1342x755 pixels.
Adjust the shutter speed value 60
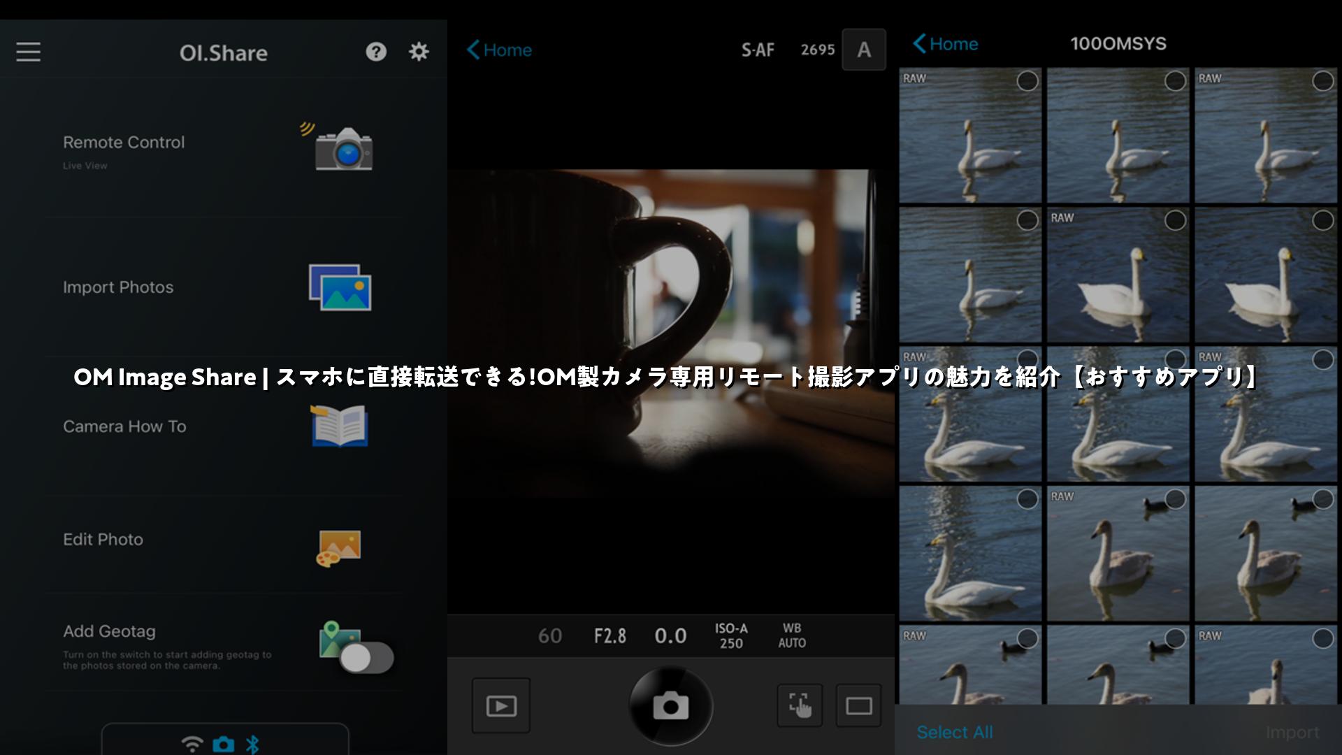click(549, 636)
